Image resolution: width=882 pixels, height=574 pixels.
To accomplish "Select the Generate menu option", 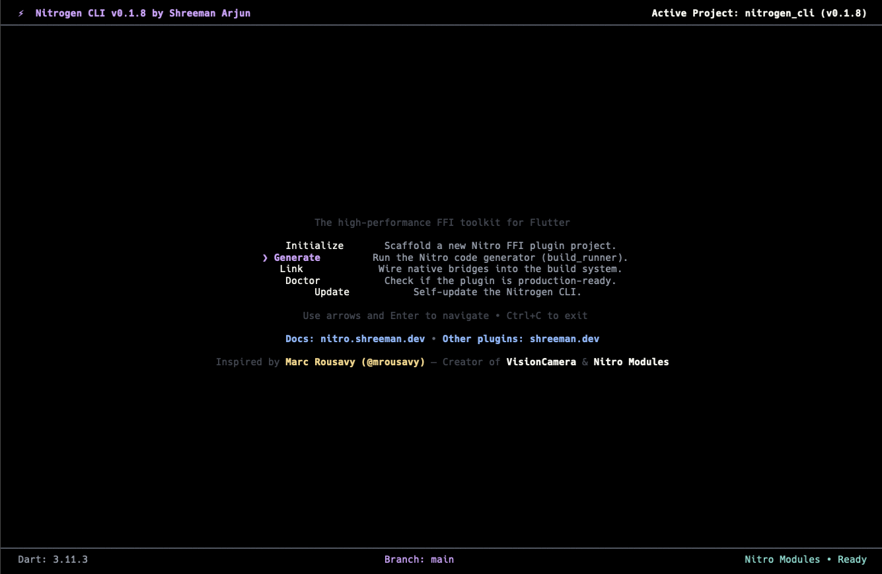I will (297, 258).
